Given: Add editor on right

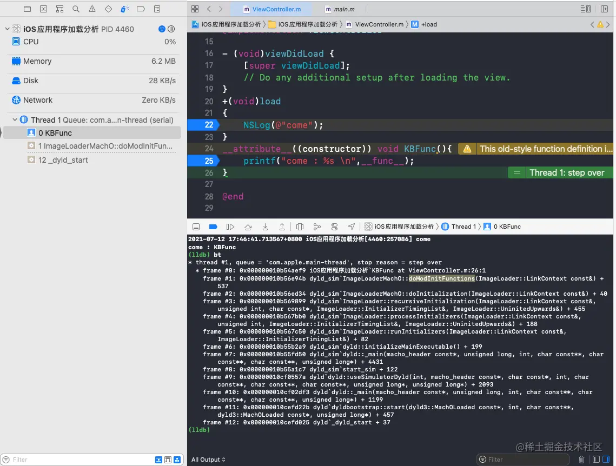Looking at the screenshot, I should (x=605, y=9).
